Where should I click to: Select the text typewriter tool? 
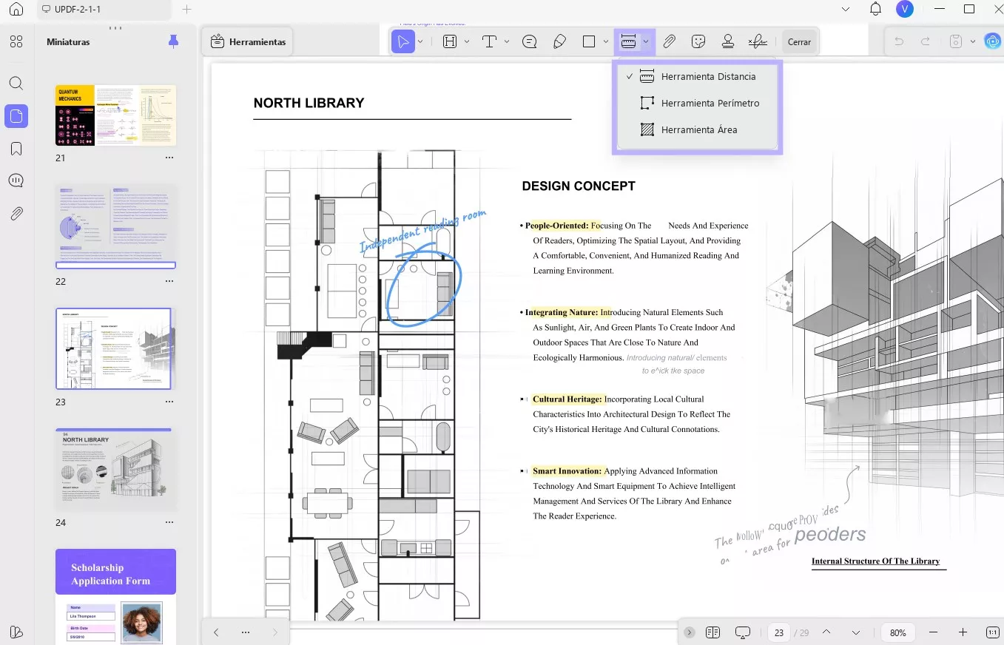(489, 42)
